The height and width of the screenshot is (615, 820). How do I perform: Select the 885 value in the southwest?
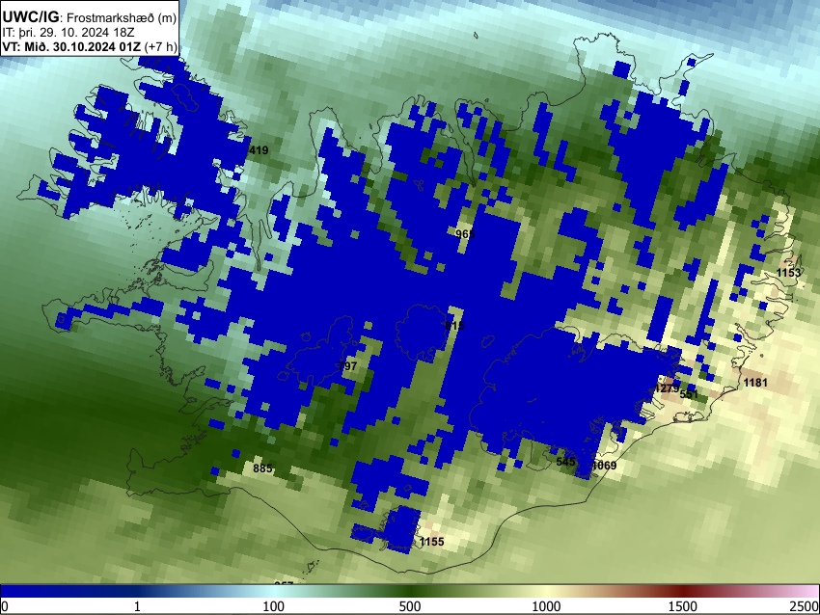pyautogui.click(x=262, y=468)
